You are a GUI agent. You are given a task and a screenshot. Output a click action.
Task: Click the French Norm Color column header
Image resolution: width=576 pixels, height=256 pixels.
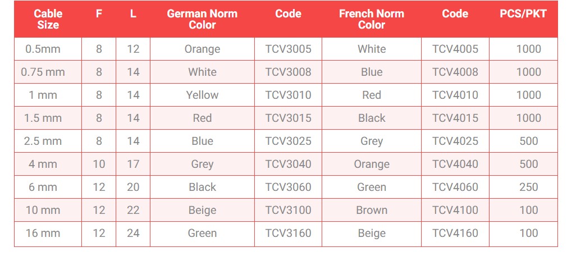(372, 19)
